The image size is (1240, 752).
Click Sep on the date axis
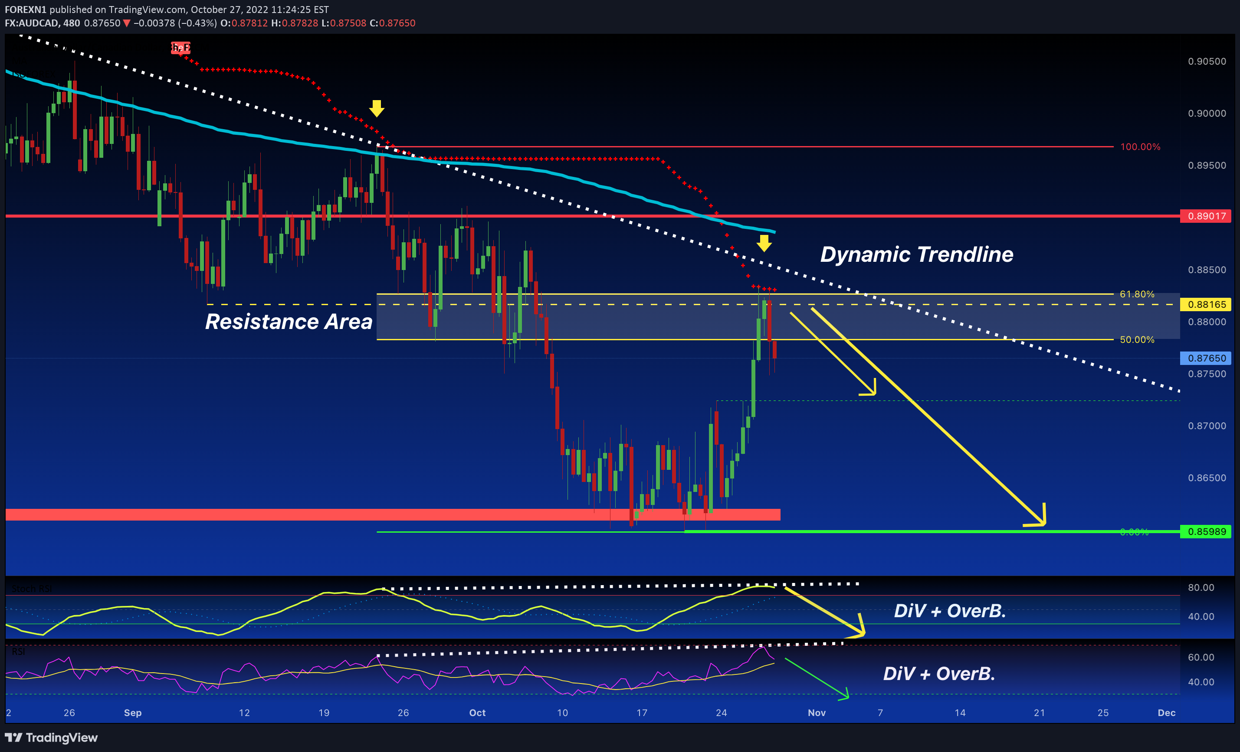[133, 713]
